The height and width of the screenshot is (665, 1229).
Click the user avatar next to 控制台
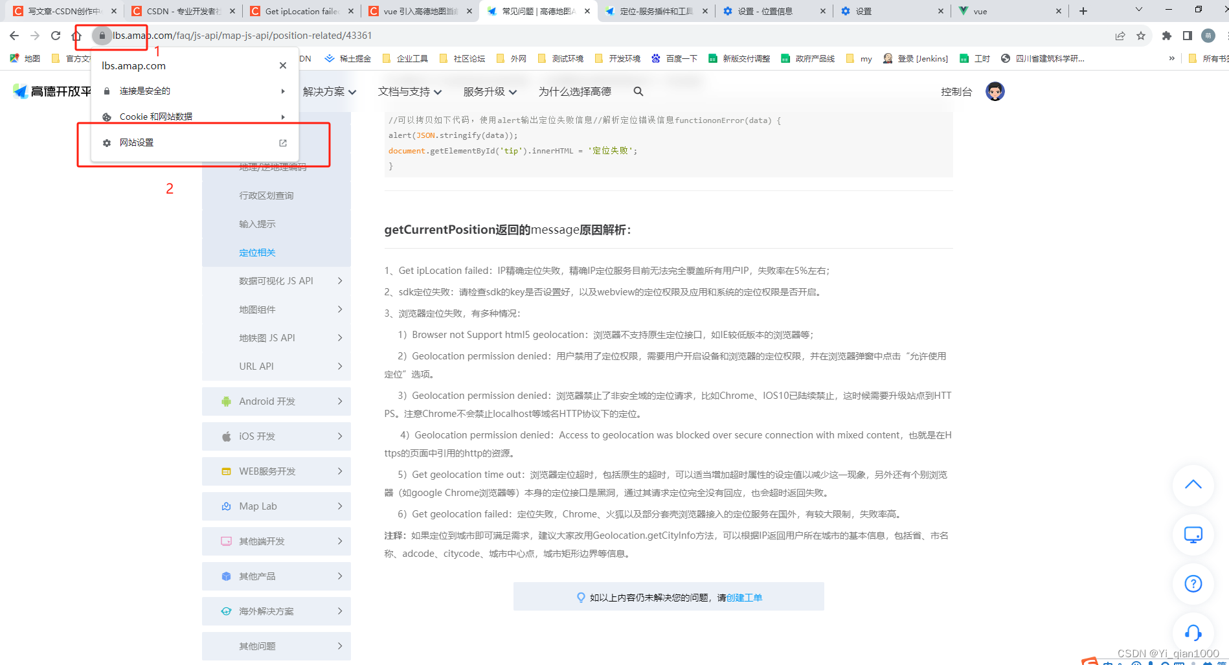tap(995, 91)
